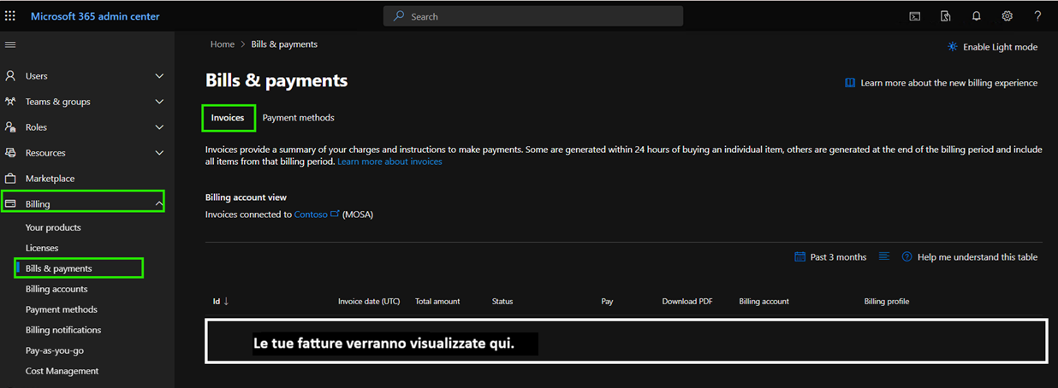Image resolution: width=1058 pixels, height=388 pixels.
Task: Click the Id column header
Action: [x=217, y=302]
